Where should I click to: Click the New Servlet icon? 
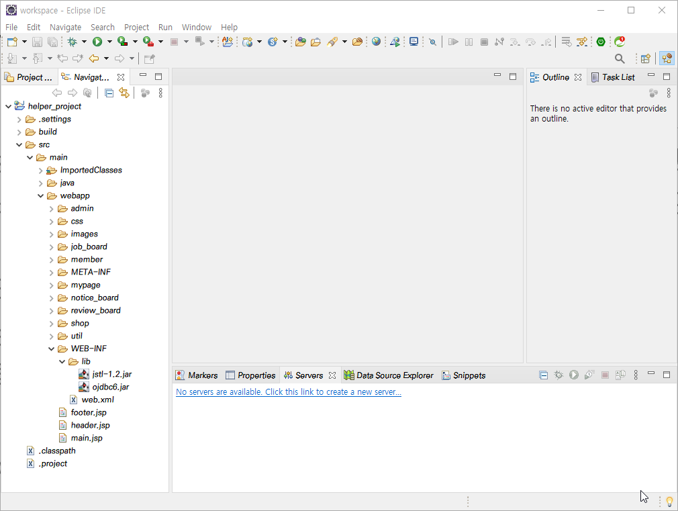click(273, 42)
